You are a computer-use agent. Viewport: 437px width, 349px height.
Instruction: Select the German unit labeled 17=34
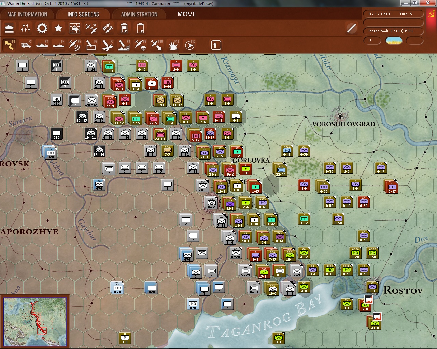pyautogui.click(x=99, y=150)
